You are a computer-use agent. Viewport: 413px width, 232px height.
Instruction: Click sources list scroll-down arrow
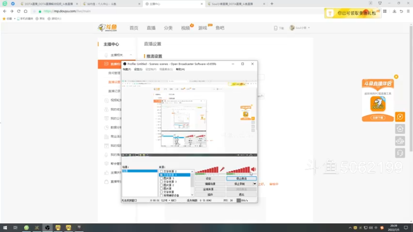tap(192, 195)
